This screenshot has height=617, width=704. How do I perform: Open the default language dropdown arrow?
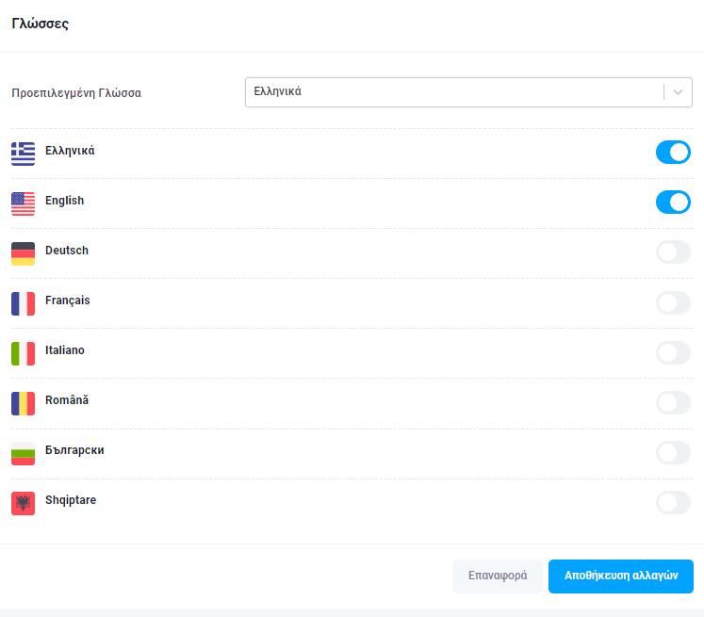click(x=678, y=92)
